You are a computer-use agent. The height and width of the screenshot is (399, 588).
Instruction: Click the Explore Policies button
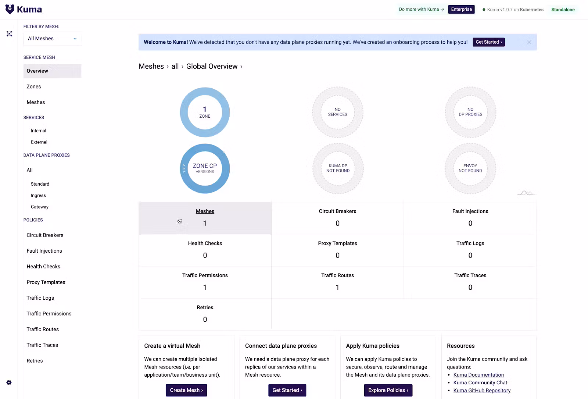[x=388, y=390]
